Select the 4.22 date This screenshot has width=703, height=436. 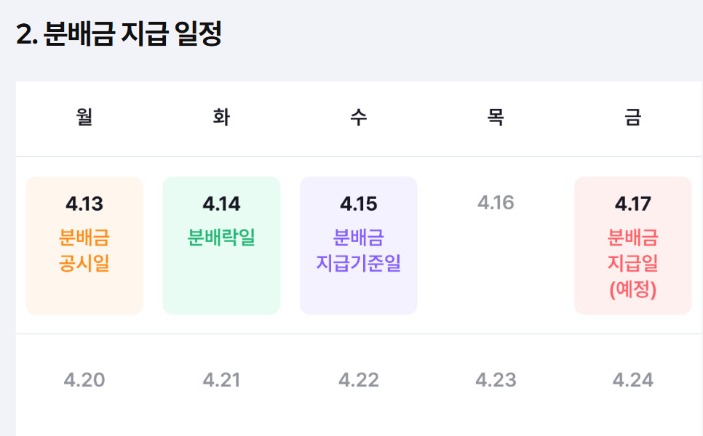pyautogui.click(x=358, y=380)
